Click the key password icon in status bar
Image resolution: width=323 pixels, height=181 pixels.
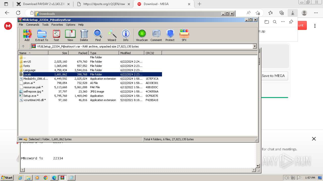(25, 139)
